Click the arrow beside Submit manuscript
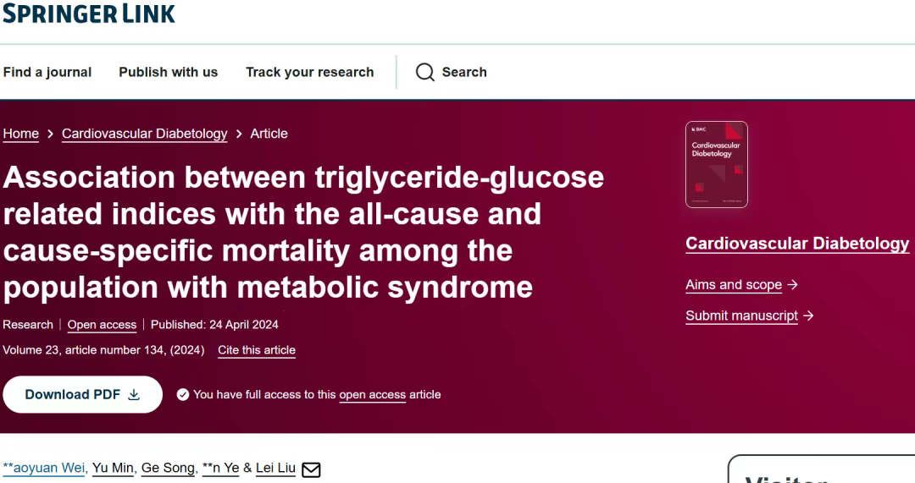 click(x=808, y=316)
